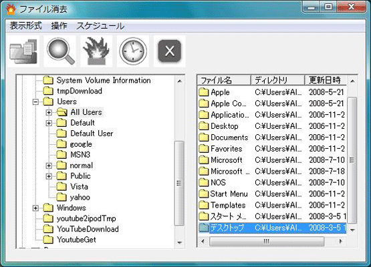Sort by ファイル名 column header
371x267 pixels.
pos(224,80)
